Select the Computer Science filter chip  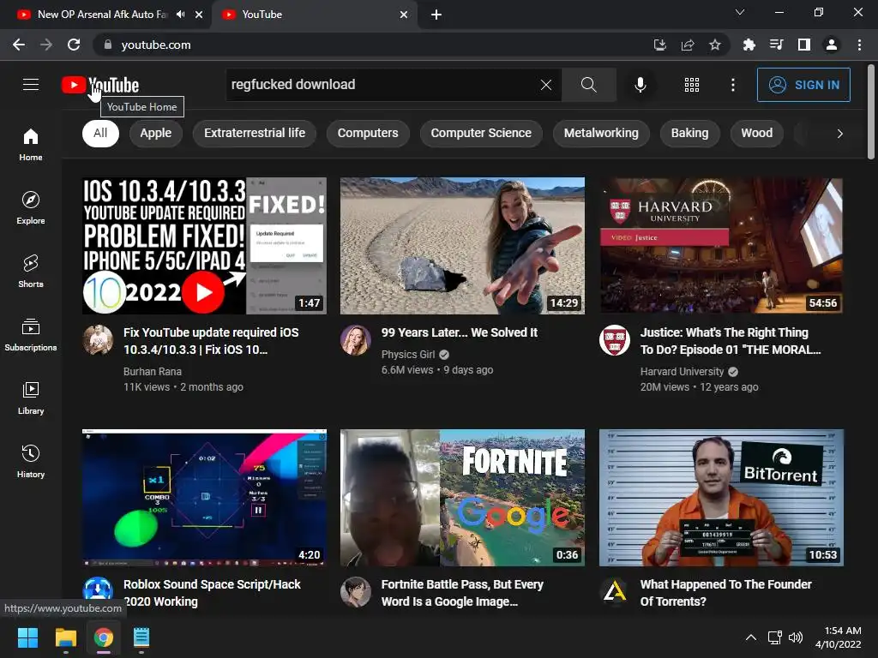(x=481, y=133)
